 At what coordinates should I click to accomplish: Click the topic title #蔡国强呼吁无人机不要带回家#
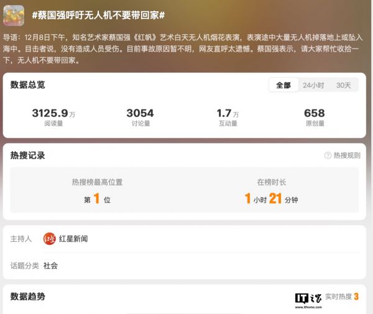click(x=98, y=15)
